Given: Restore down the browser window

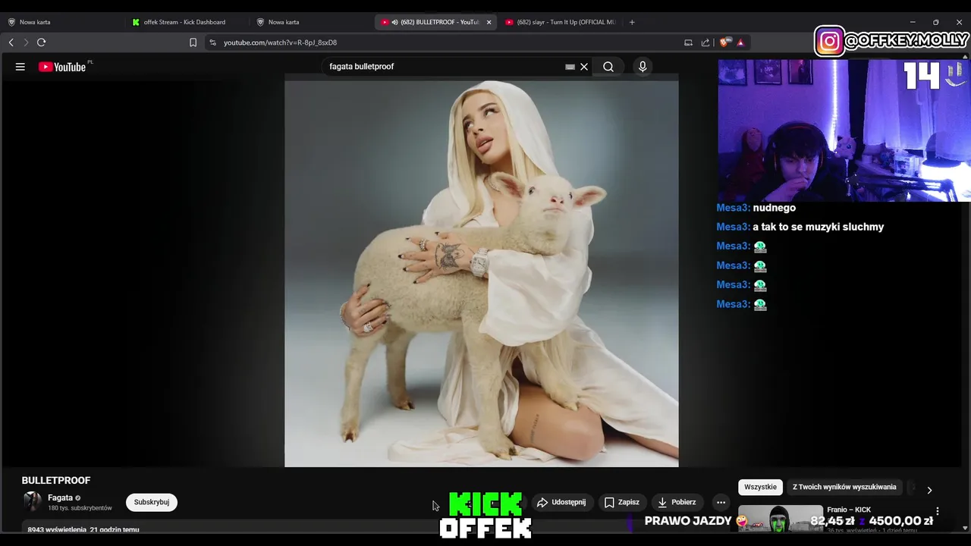Looking at the screenshot, I should click(x=936, y=22).
